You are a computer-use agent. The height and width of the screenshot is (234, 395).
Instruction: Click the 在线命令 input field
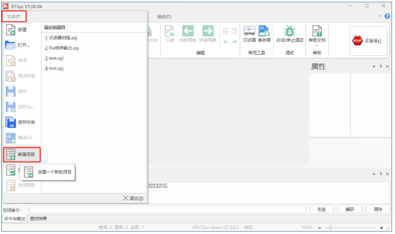(167, 209)
